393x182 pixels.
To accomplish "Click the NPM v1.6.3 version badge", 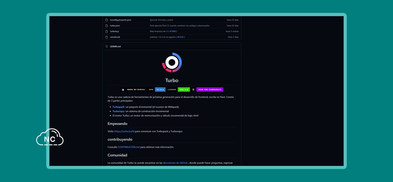I will [x=157, y=89].
